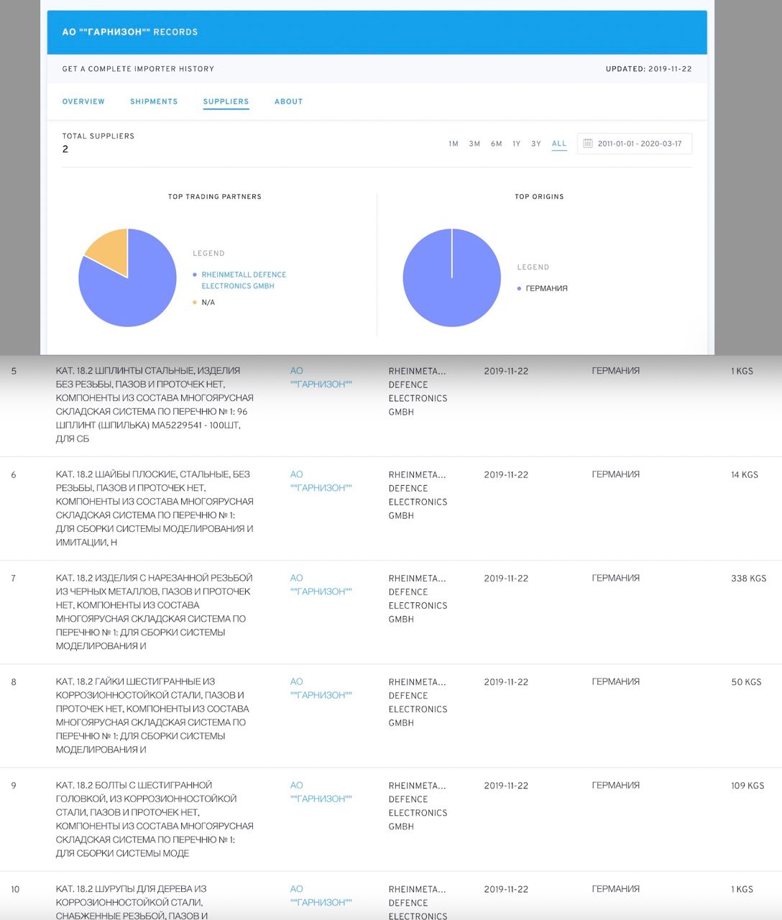The width and height of the screenshot is (782, 920).
Task: Set time range to 3Y
Action: pyautogui.click(x=536, y=144)
